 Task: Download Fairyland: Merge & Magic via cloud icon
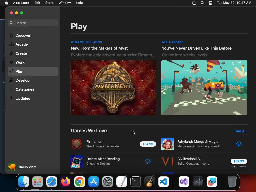pyautogui.click(x=239, y=144)
